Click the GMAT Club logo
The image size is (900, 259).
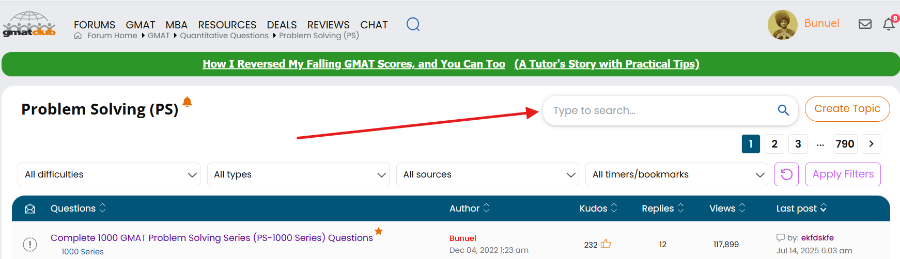[x=29, y=24]
